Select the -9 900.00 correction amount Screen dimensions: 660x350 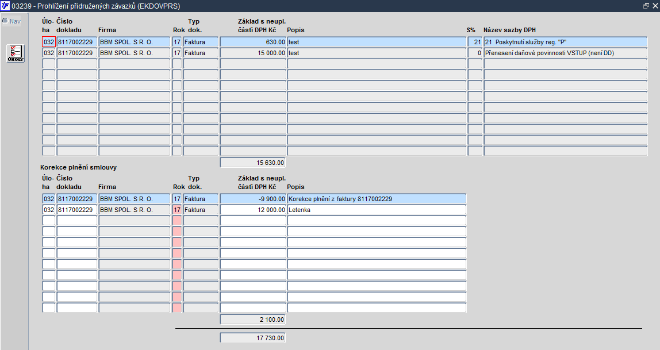tap(253, 199)
